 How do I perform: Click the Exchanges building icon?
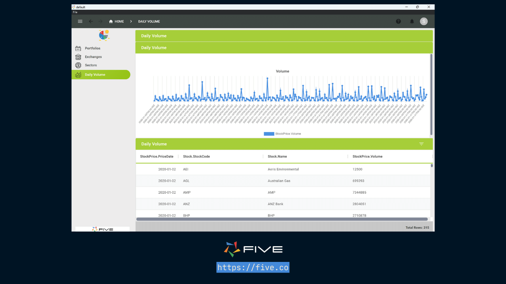coord(78,57)
